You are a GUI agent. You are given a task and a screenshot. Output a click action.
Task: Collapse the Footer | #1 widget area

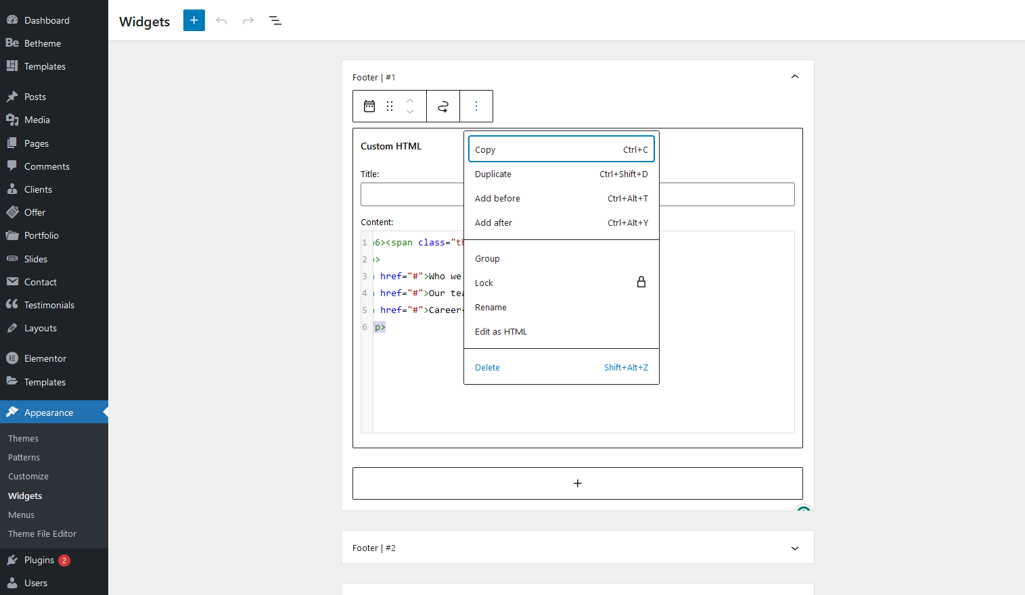795,76
